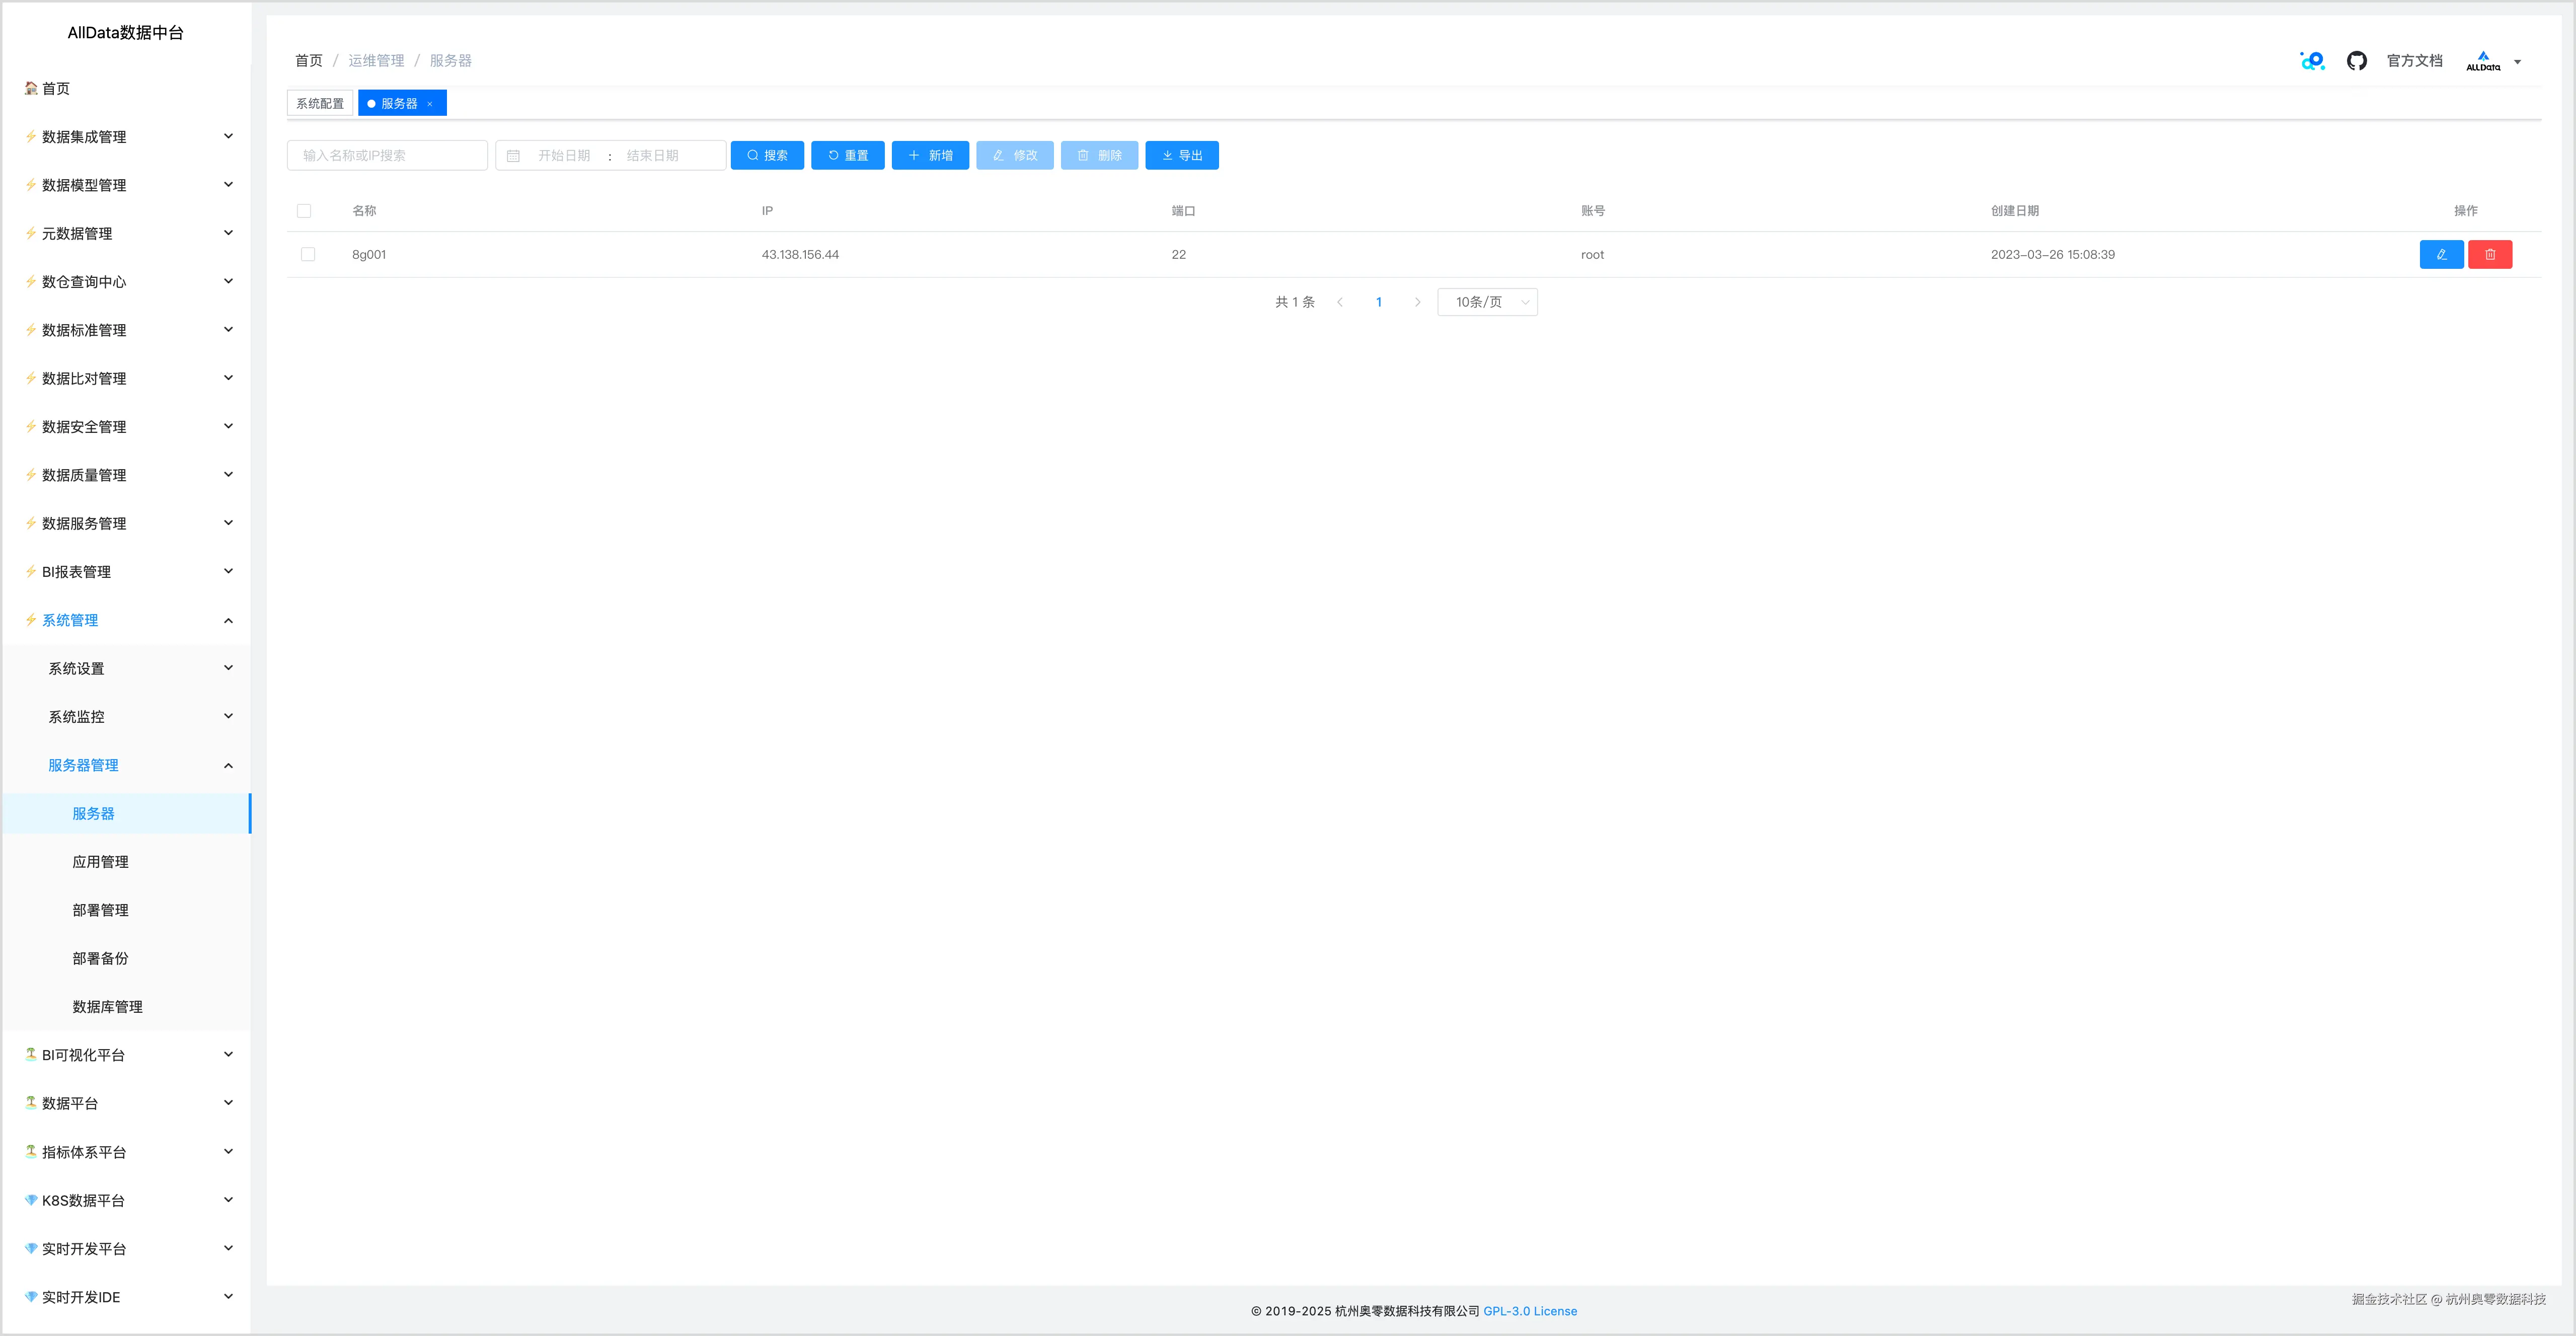The width and height of the screenshot is (2576, 1336).
Task: Click the AllData avatar logo at top right
Action: (2482, 61)
